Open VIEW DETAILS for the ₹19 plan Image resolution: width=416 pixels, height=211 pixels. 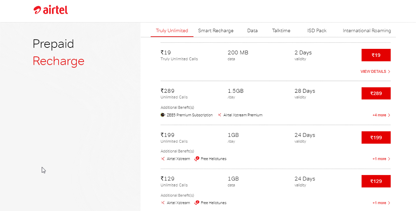point(374,71)
